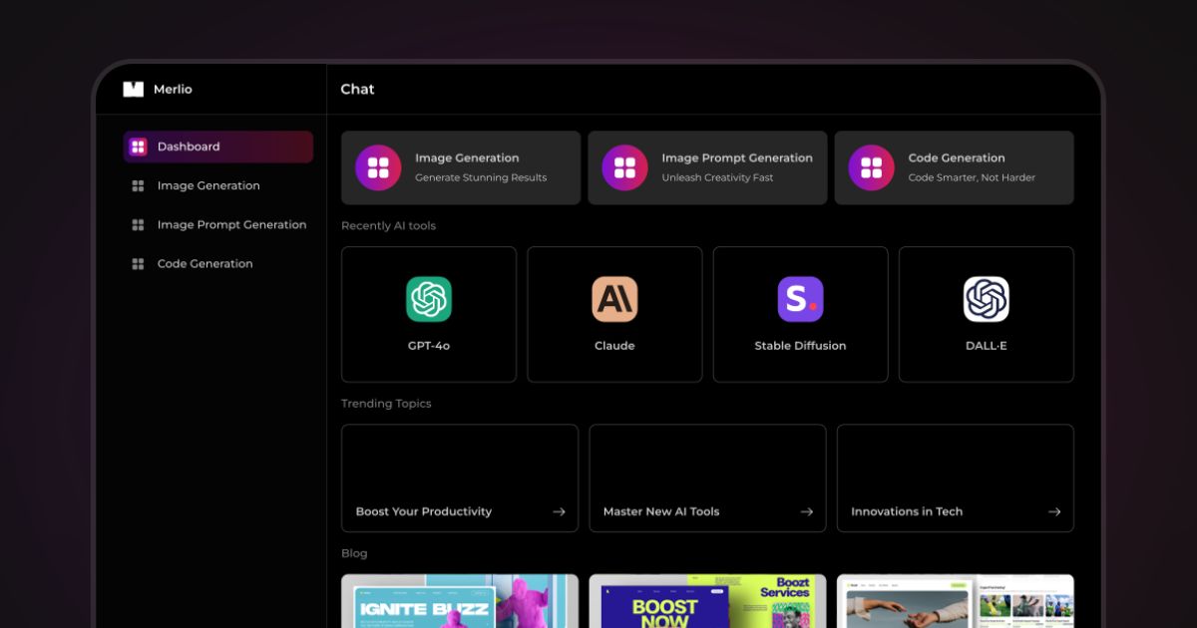Viewport: 1197px width, 628px height.
Task: Select the Claude tool card
Action: click(x=614, y=314)
